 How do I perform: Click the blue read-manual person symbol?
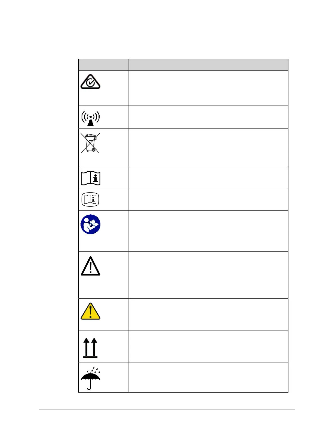(91, 224)
